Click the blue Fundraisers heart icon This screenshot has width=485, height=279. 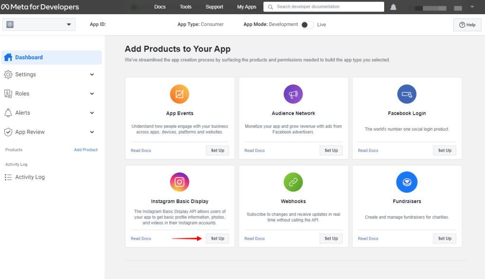(x=407, y=182)
